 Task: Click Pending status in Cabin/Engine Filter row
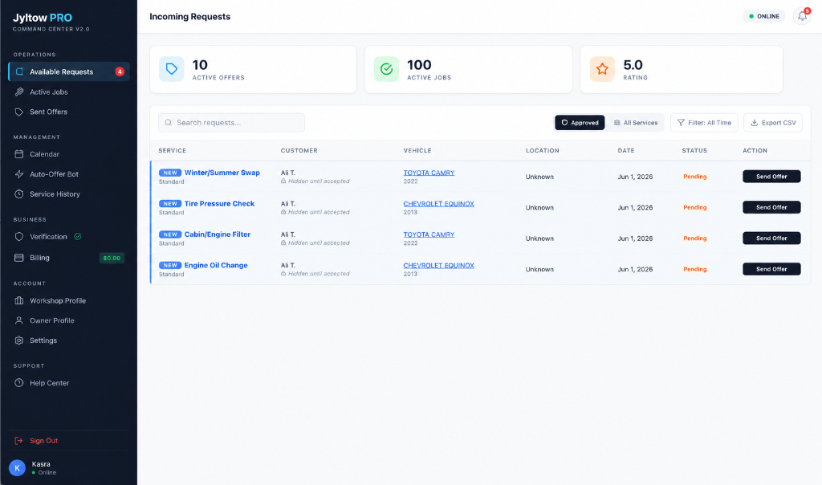tap(695, 238)
